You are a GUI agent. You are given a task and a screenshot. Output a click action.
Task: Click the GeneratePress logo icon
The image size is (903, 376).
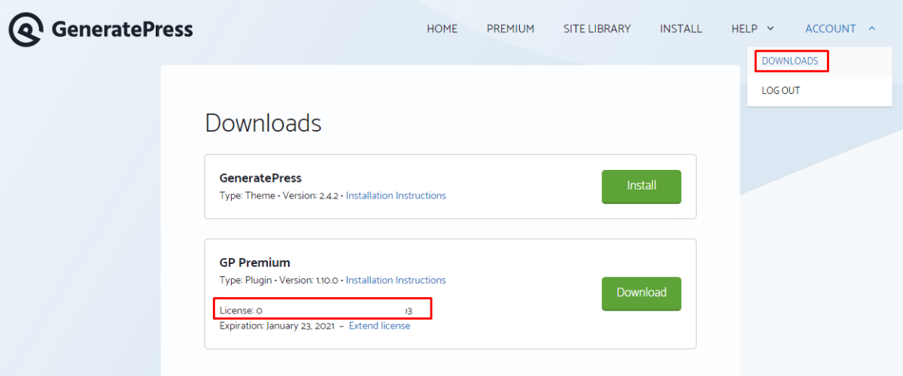tap(26, 29)
